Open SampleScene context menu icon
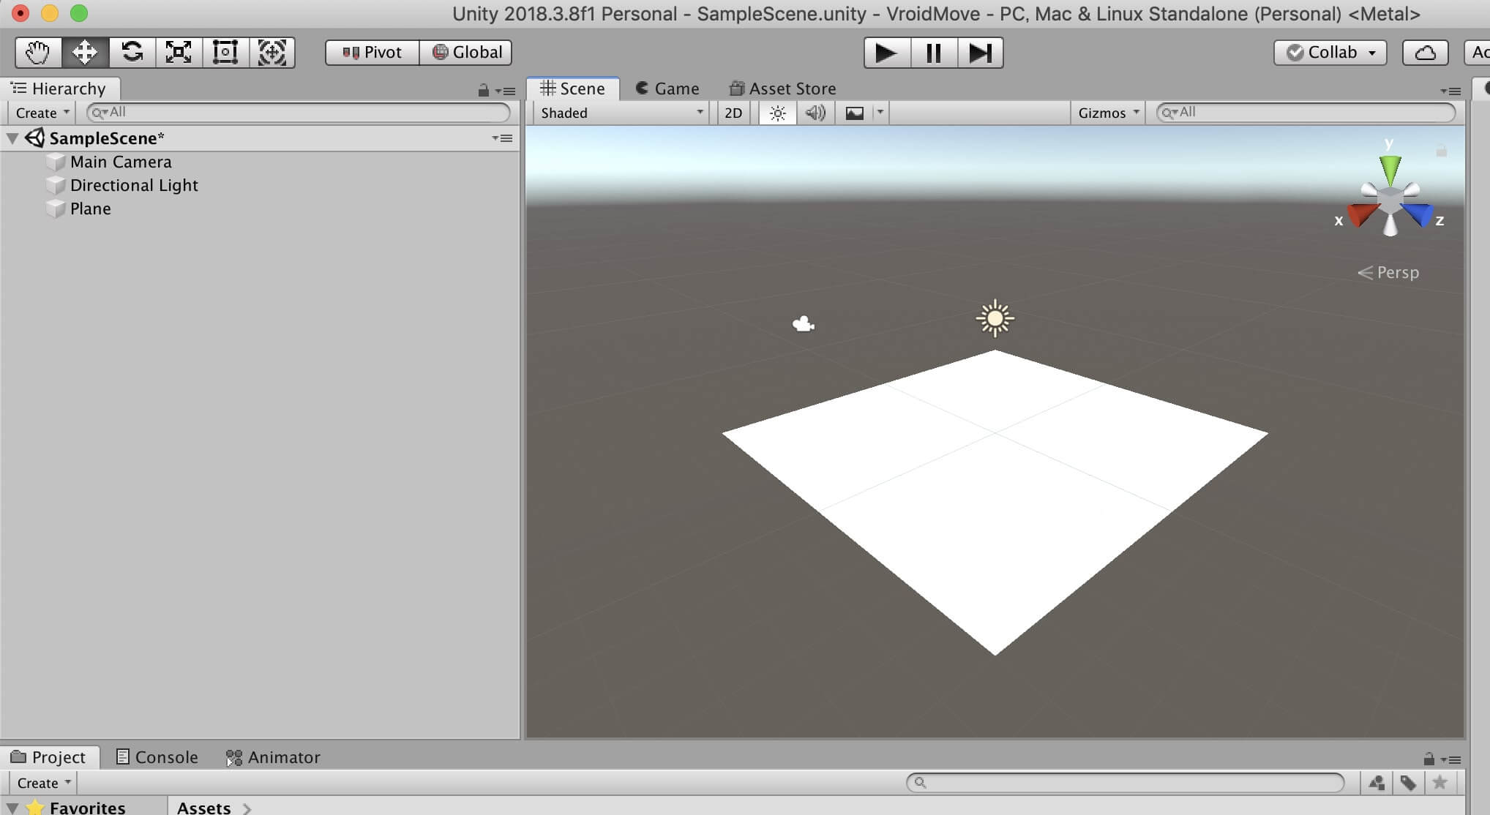1490x815 pixels. coord(503,138)
